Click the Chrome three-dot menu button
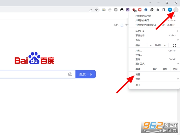The height and width of the screenshot is (135, 180). (176, 10)
